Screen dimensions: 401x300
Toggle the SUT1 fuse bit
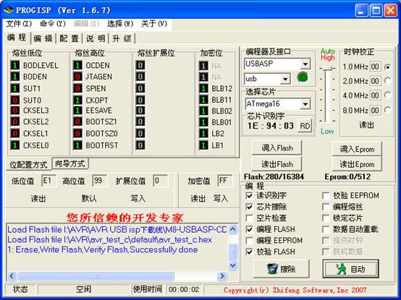(15, 88)
